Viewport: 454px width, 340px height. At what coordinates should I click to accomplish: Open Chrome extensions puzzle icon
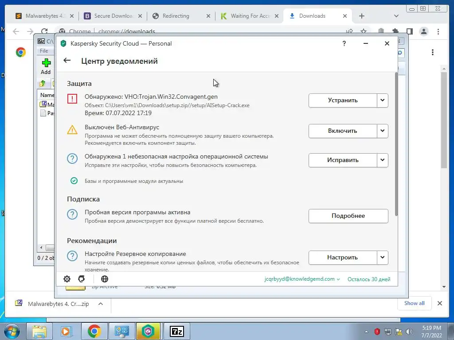395,31
